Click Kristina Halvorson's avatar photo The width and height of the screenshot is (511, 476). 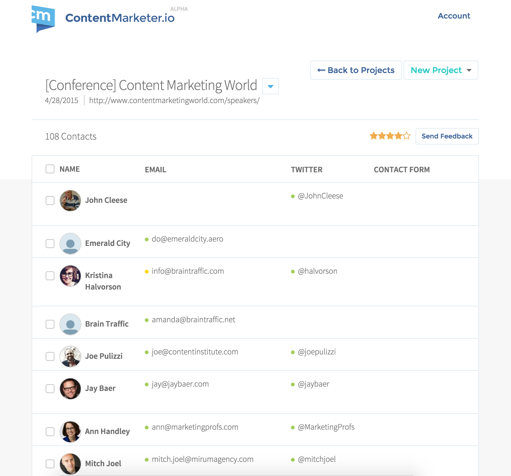click(70, 276)
